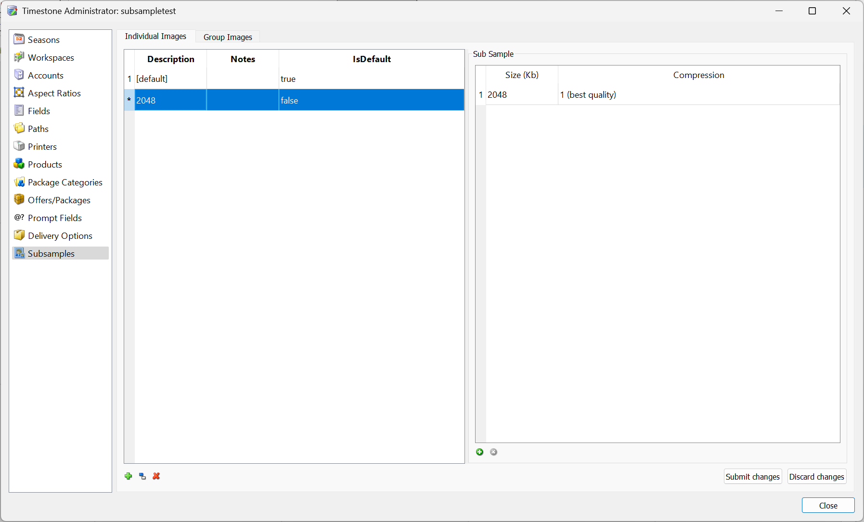
Task: Click the IsDefault column header
Action: [372, 59]
